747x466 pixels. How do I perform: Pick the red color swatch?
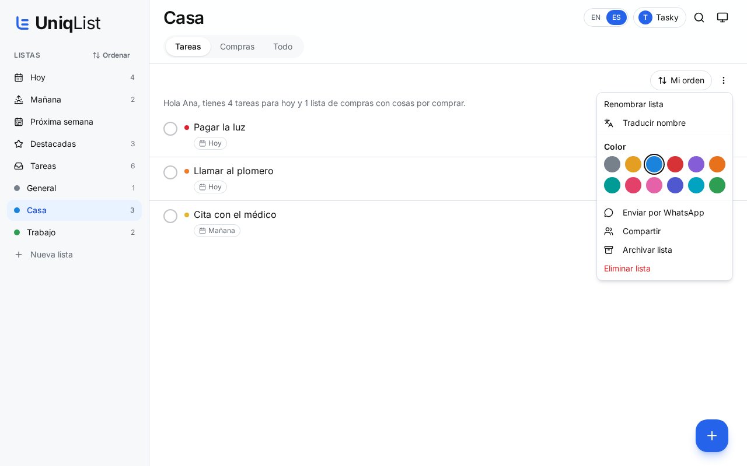[x=675, y=164]
